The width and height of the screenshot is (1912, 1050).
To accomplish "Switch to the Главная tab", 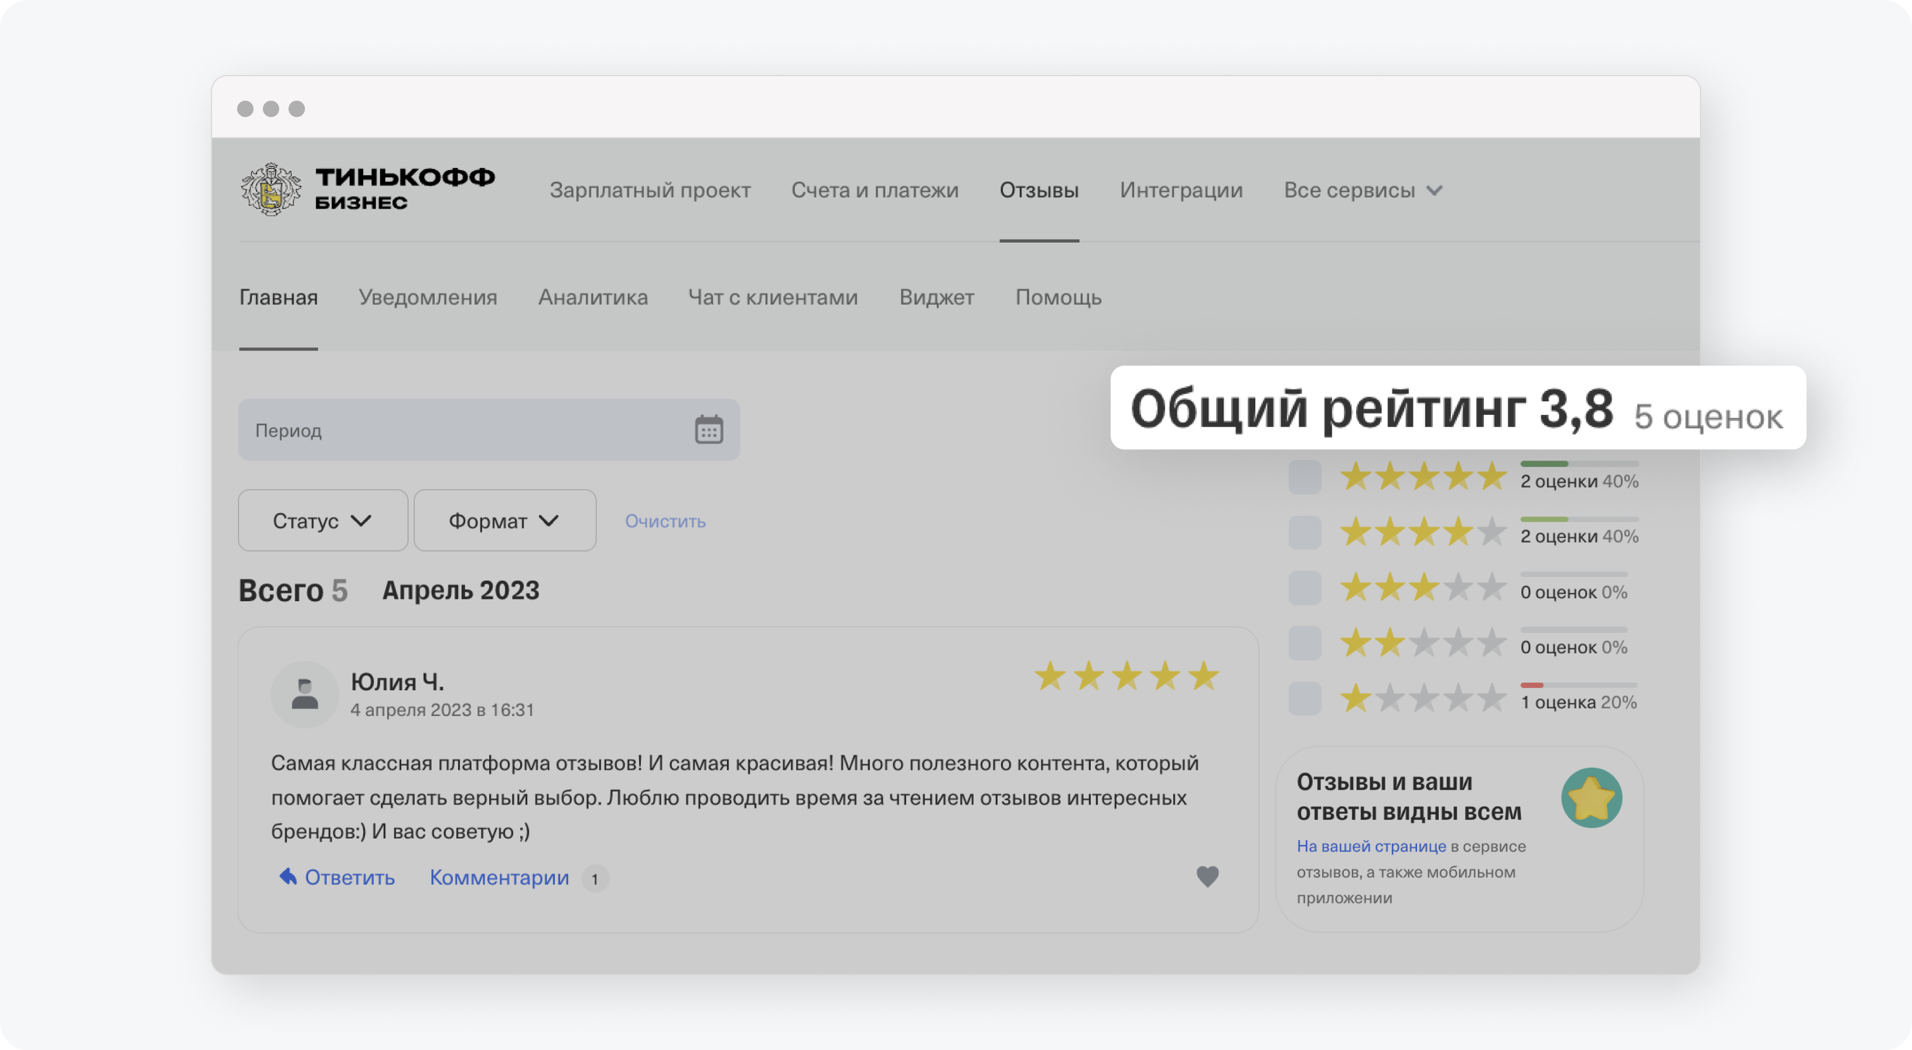I will [278, 297].
